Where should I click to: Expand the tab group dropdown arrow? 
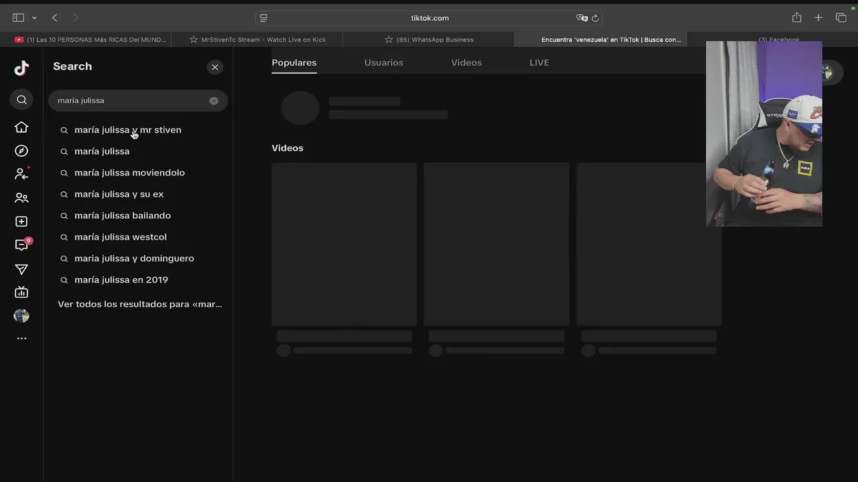pyautogui.click(x=34, y=18)
